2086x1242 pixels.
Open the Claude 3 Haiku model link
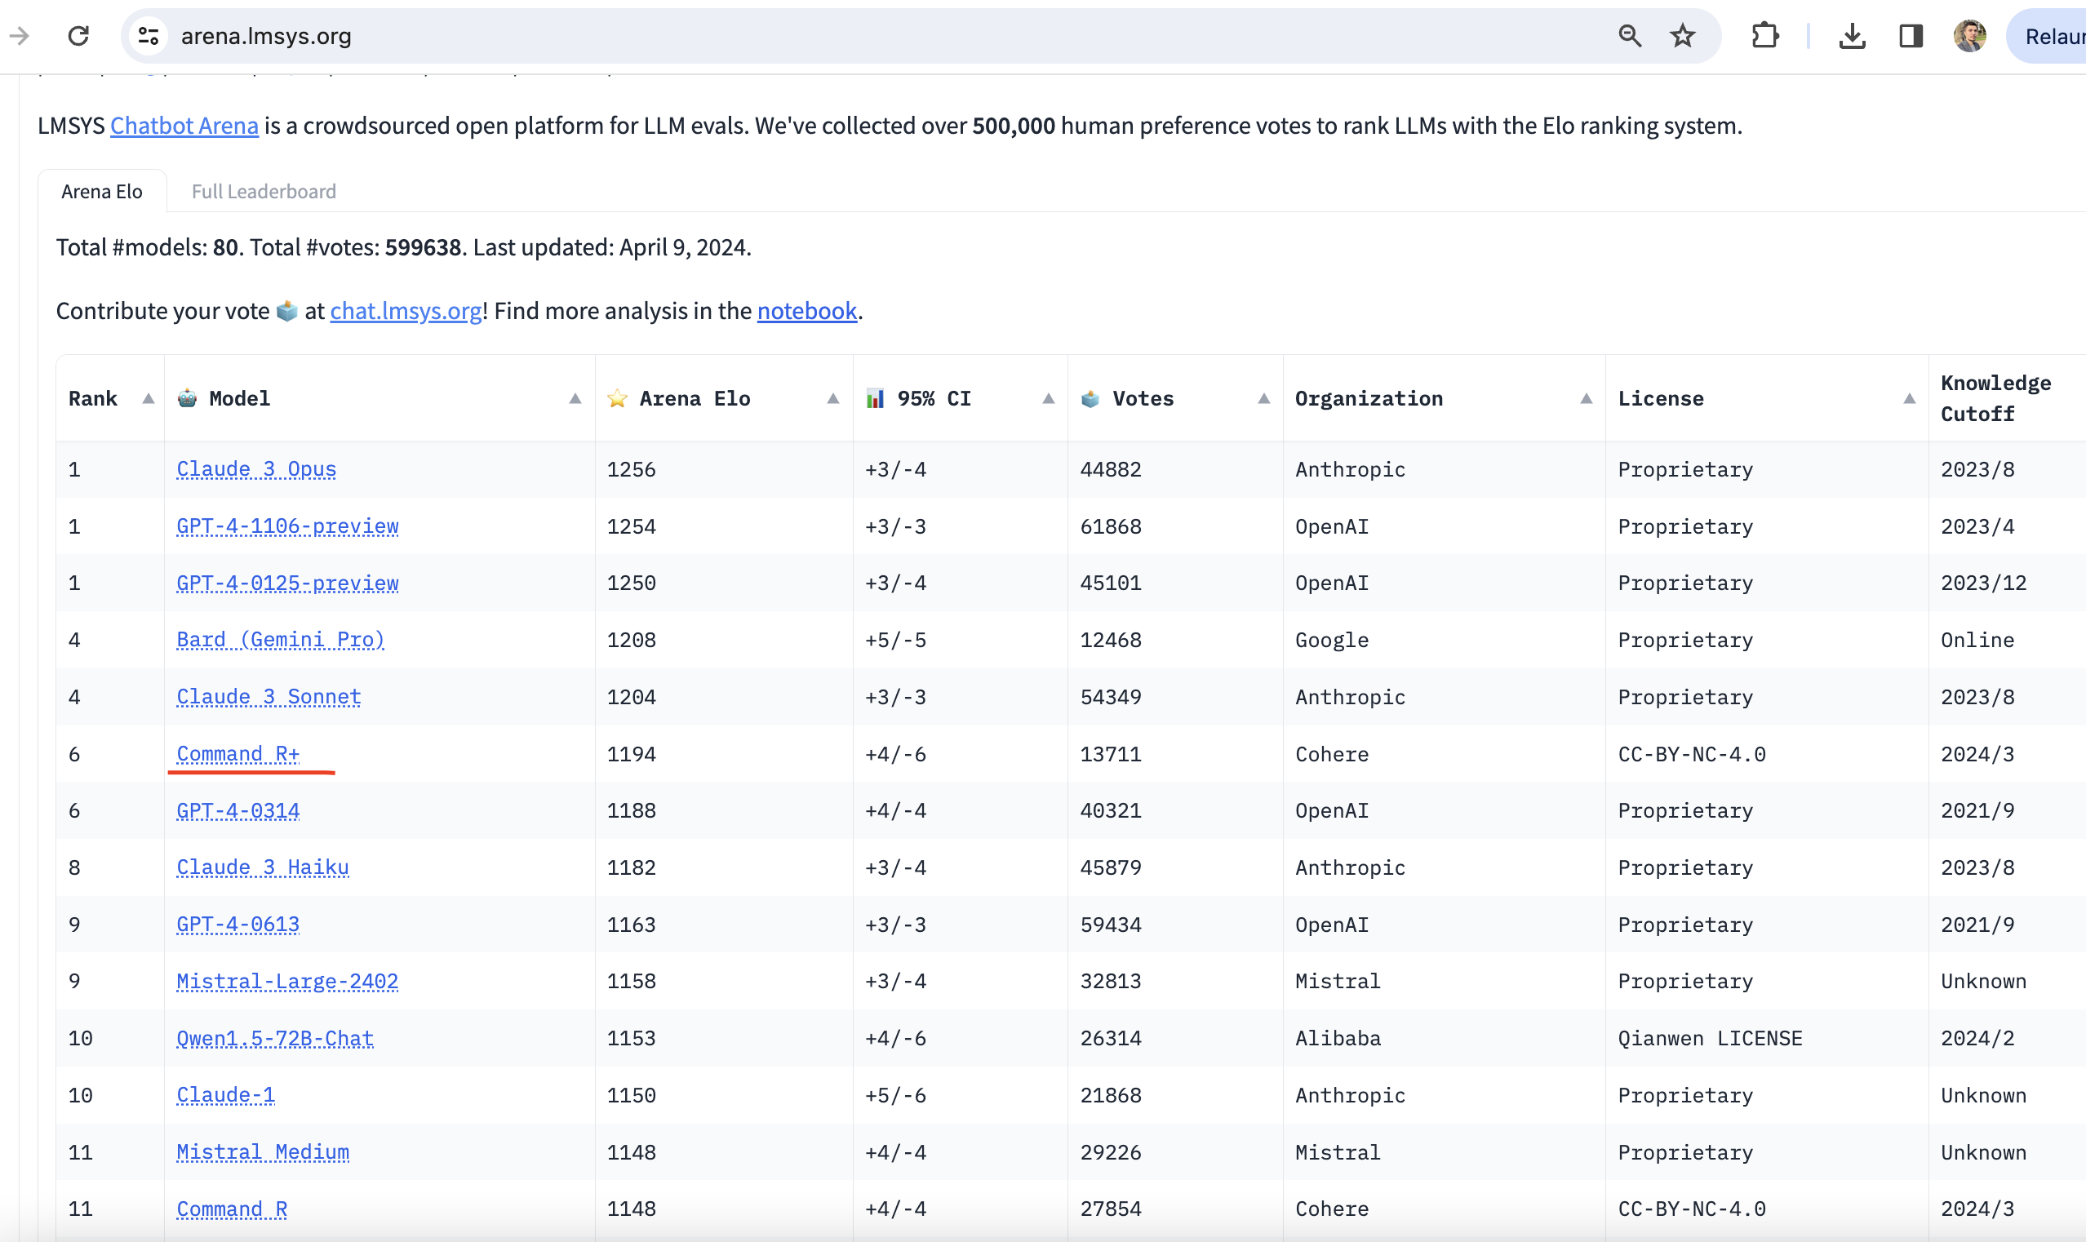tap(263, 868)
